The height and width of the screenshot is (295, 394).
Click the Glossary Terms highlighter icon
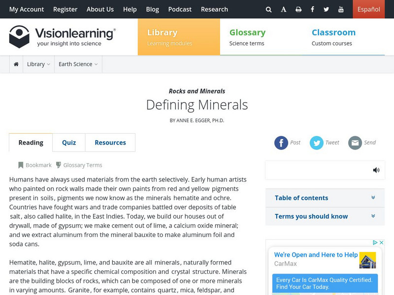[58, 165]
